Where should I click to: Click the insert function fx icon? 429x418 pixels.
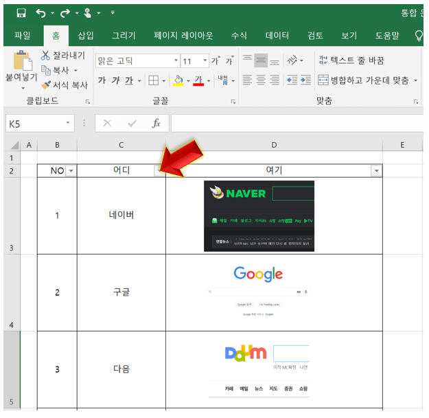(156, 124)
